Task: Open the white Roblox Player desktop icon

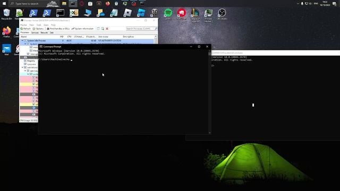Action: 127,13
